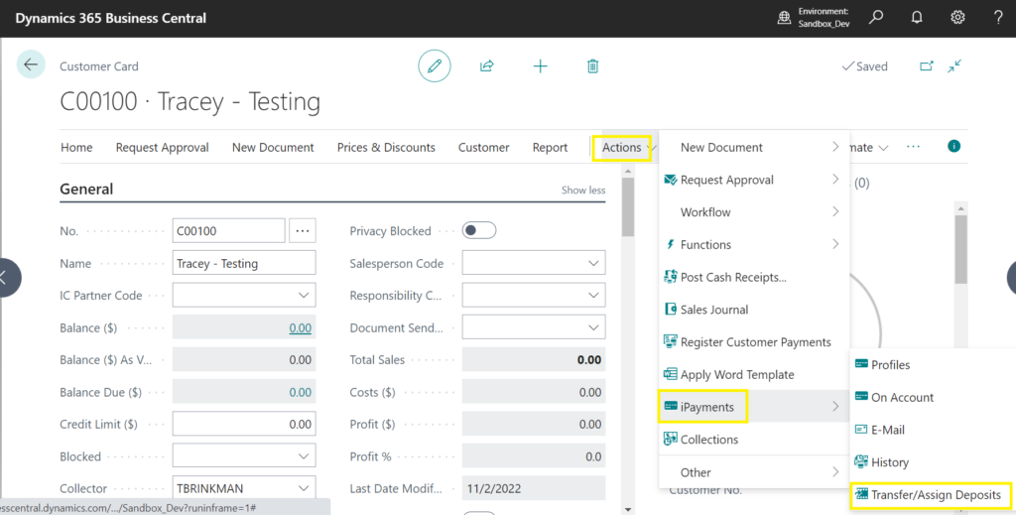1016x515 pixels.
Task: Open the Balance ($) 0.00 link
Action: [x=300, y=328]
